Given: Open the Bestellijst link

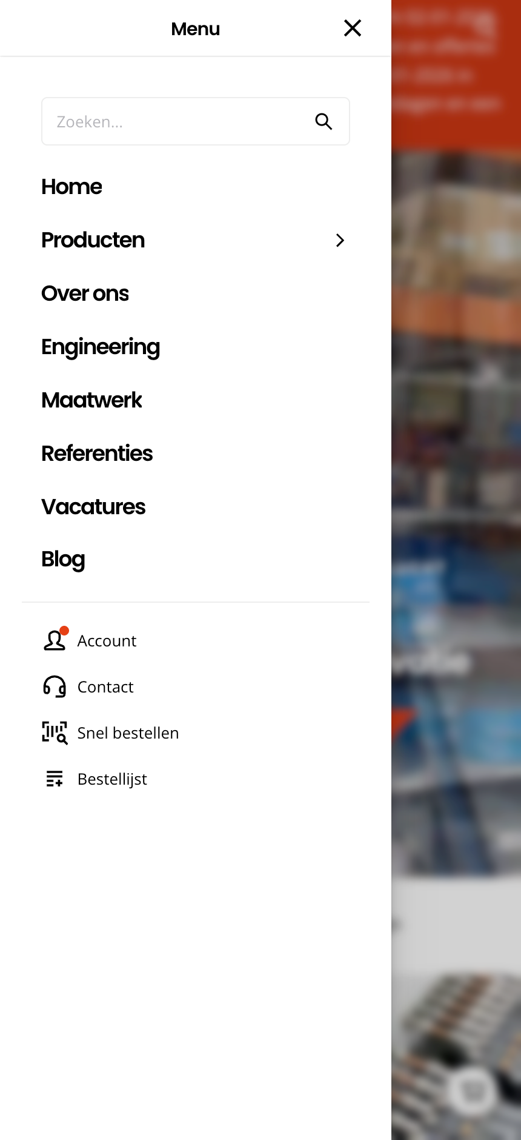Looking at the screenshot, I should point(112,779).
